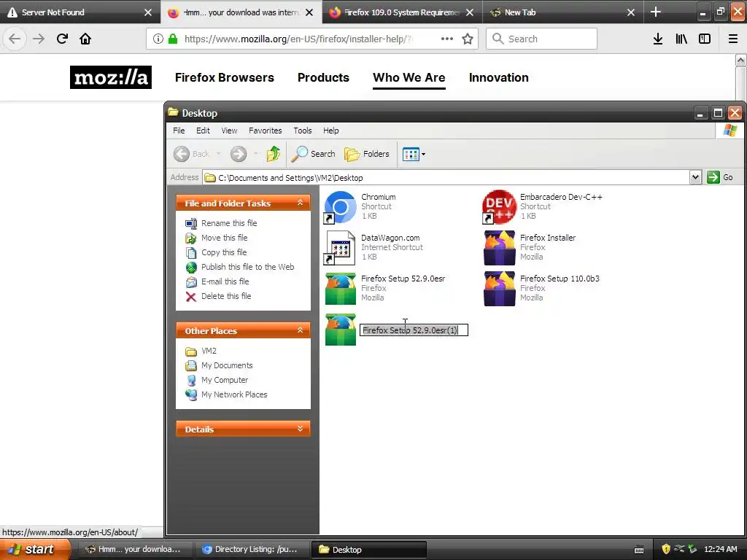747x560 pixels.
Task: Click the Mozilla logo
Action: click(111, 77)
